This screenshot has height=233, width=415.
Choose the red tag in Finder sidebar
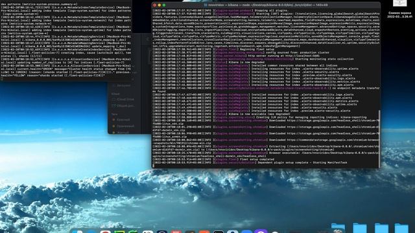[122, 120]
